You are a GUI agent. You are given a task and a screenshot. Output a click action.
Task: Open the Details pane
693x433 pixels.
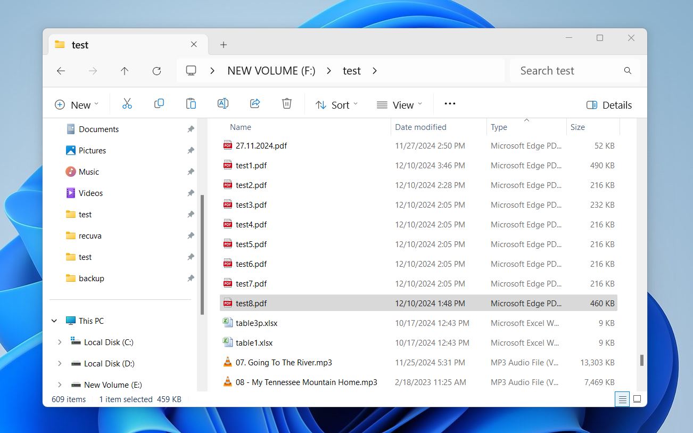tap(608, 105)
